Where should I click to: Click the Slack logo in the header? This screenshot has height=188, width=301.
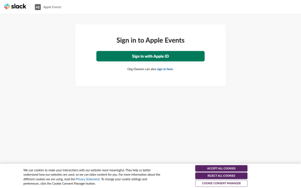(x=15, y=7)
